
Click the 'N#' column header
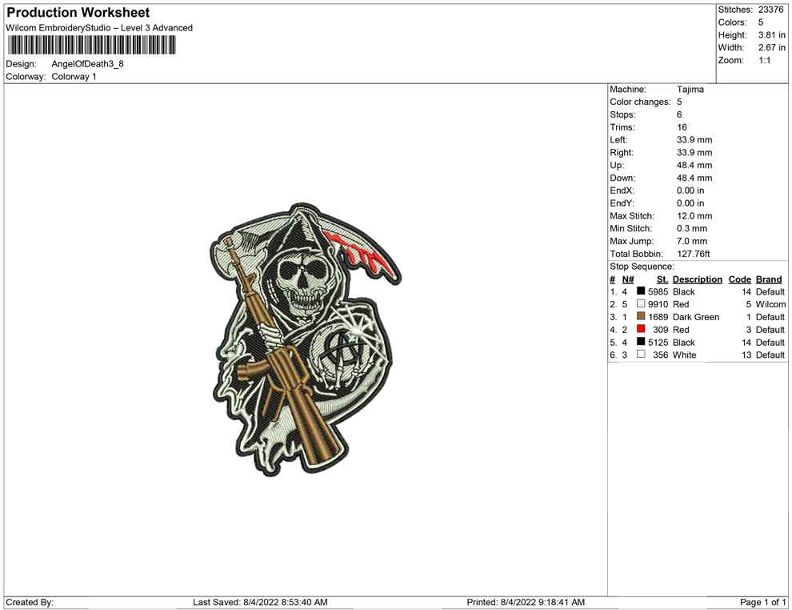(x=628, y=279)
